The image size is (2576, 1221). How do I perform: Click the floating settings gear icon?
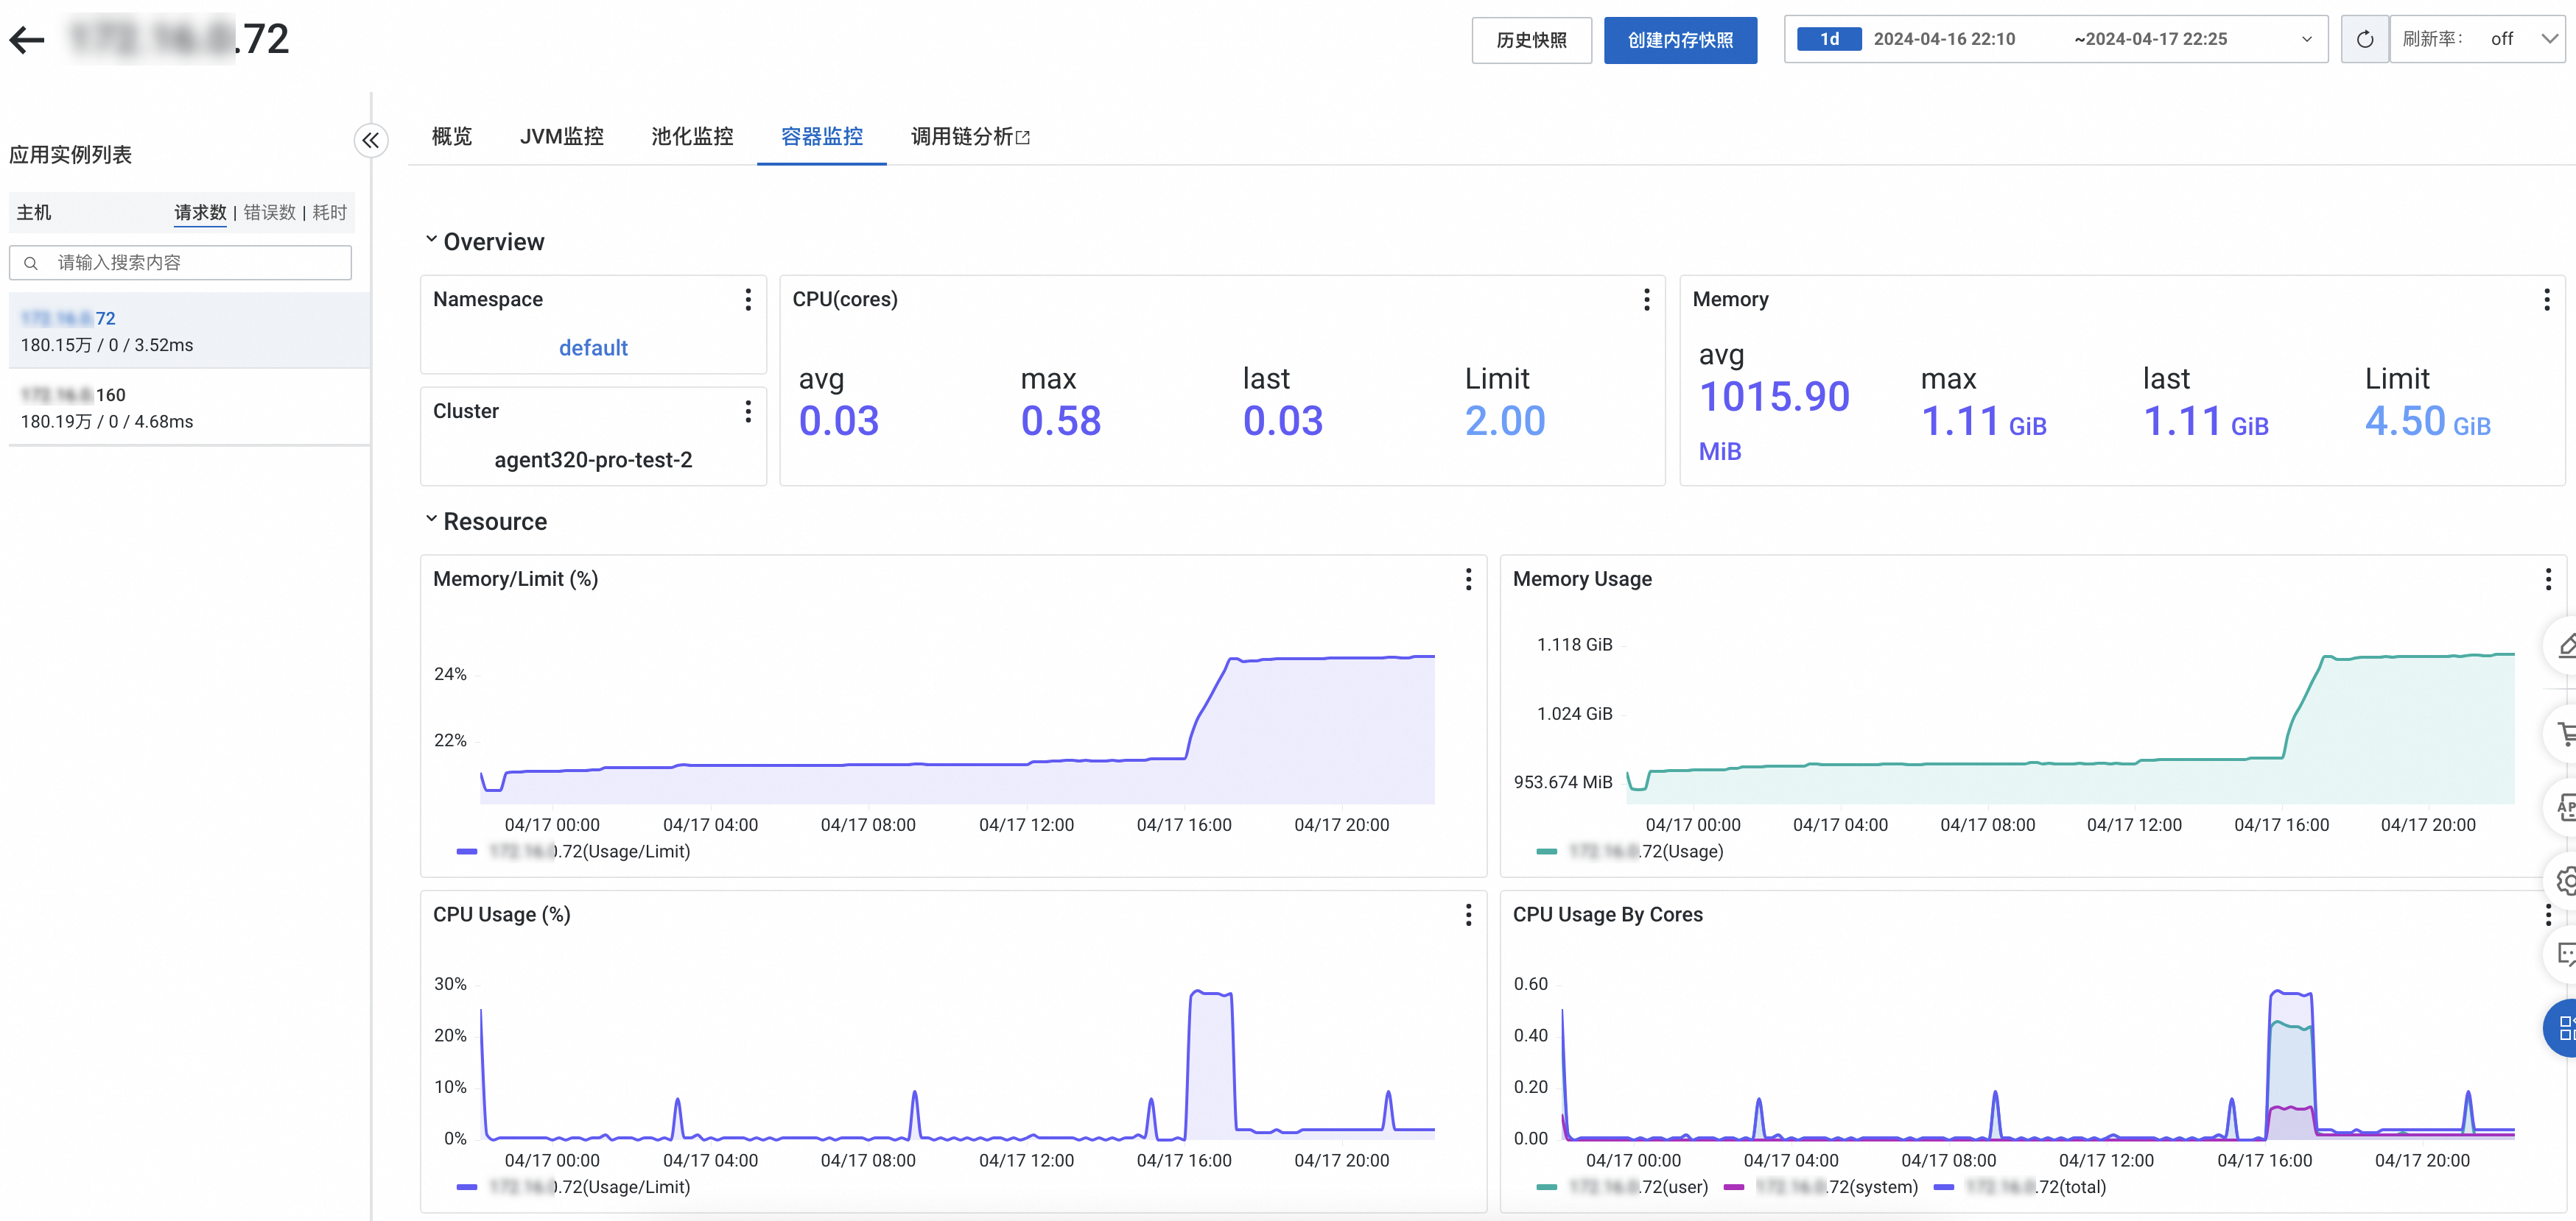tap(2564, 880)
